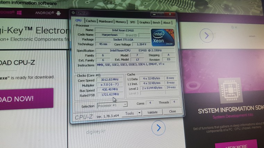This screenshot has height=148, width=264.
Task: Open the SPD tab
Action: [x=132, y=22]
